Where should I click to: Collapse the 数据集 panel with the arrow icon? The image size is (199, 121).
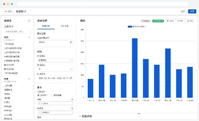click(29, 21)
